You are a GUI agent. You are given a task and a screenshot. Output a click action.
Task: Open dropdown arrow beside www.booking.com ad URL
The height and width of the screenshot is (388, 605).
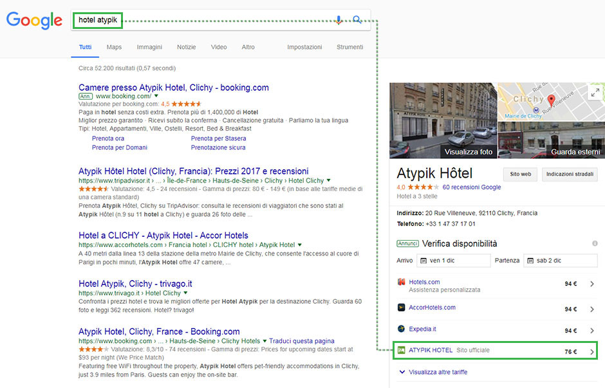point(156,96)
